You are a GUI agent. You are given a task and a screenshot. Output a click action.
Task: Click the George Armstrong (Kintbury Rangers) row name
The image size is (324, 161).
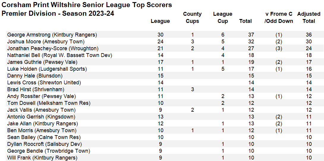(52, 35)
